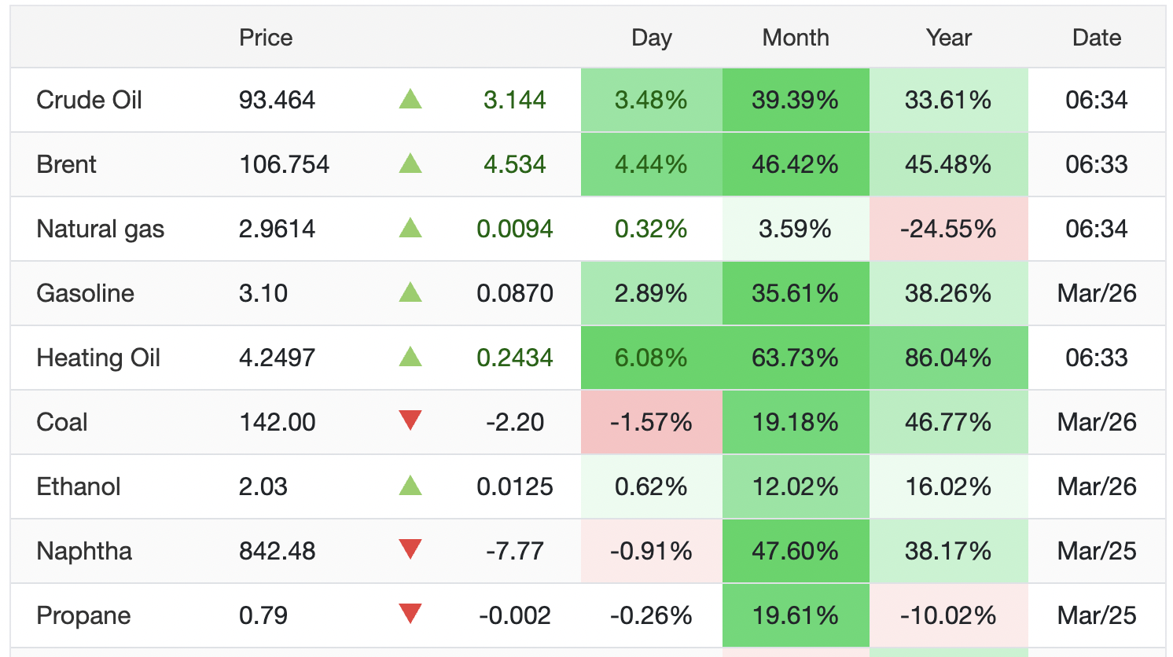Sort by the Price column header
This screenshot has width=1173, height=657.
266,38
